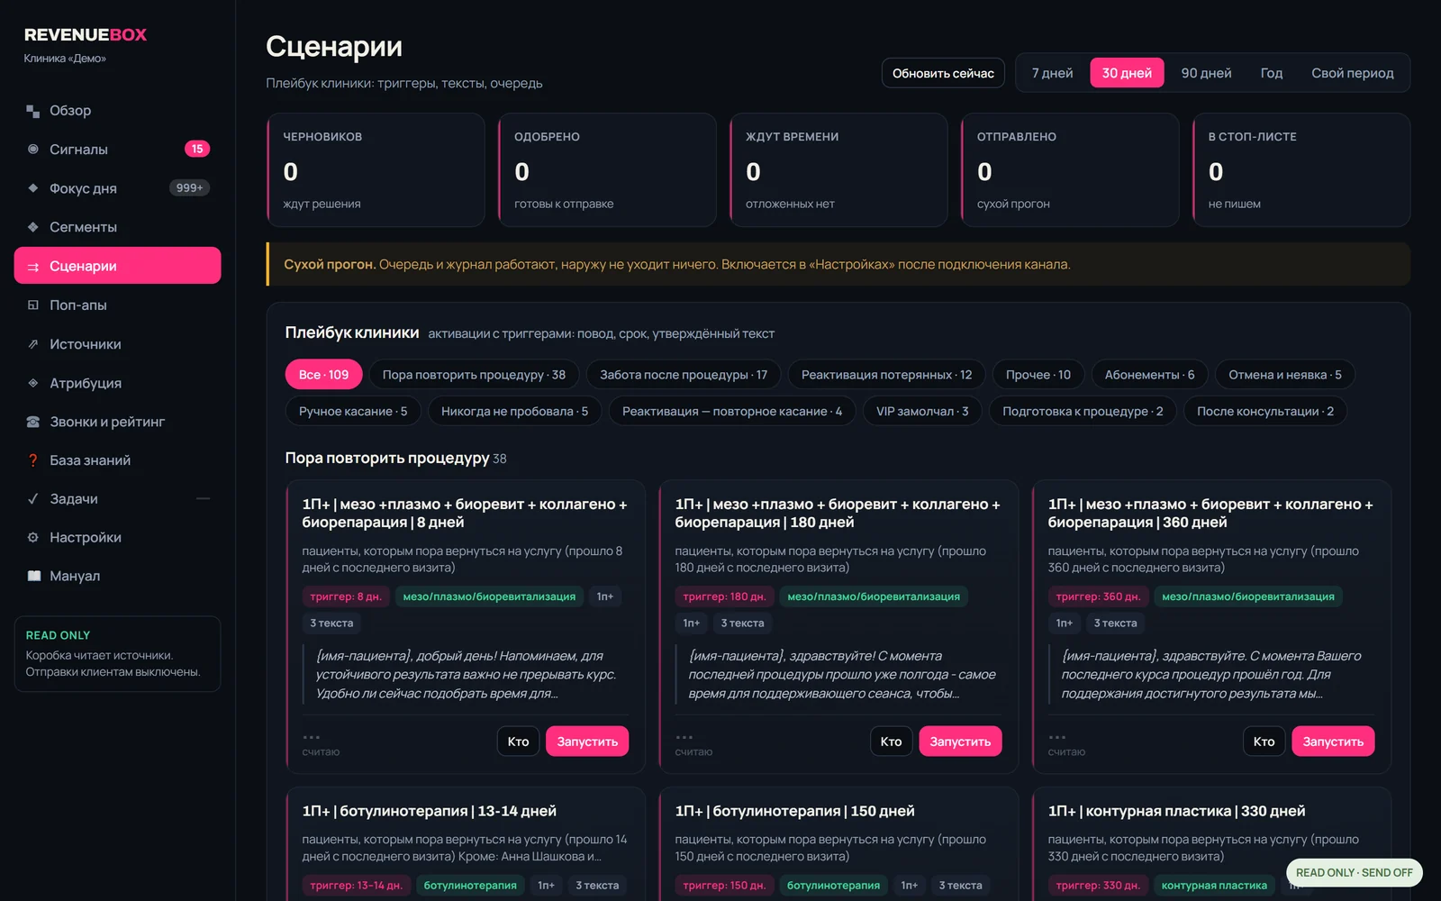Click the REVENUEBOX logo
The width and height of the screenshot is (1441, 901).
(x=86, y=35)
